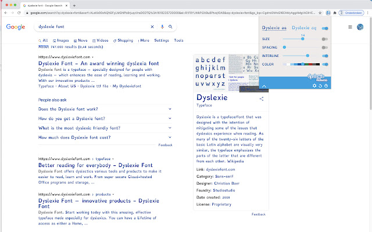Open the 'My Dyslexiefont' sitelink
Screen dimensions: 372x232
(x=127, y=86)
